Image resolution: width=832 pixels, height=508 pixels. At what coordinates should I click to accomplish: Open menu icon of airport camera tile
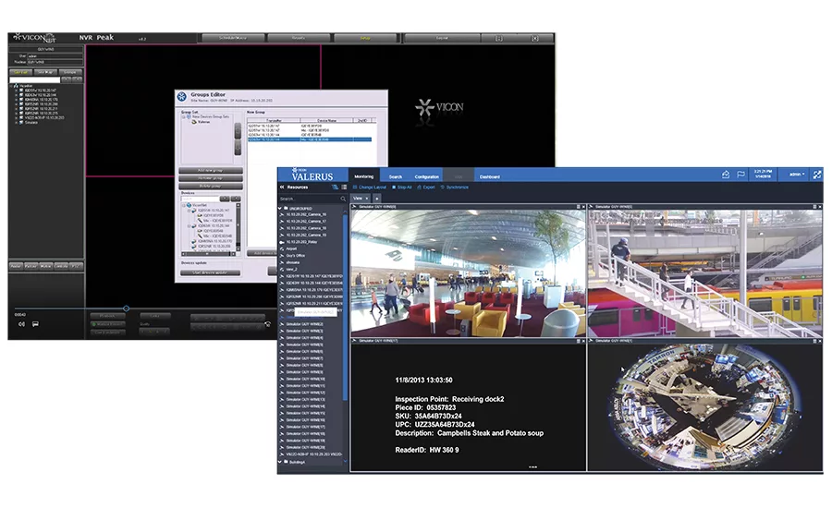pyautogui.click(x=579, y=207)
